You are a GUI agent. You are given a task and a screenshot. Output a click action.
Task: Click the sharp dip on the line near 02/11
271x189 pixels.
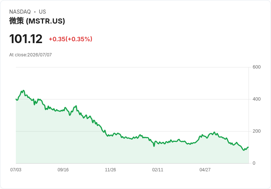click(x=154, y=146)
